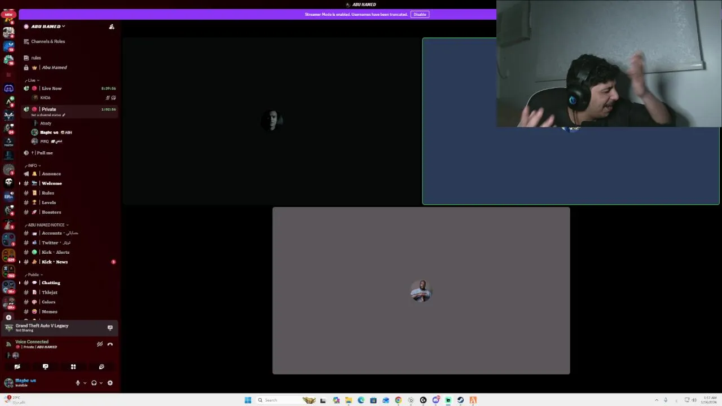Collapse the Public category
This screenshot has height=406, width=722.
(34, 275)
